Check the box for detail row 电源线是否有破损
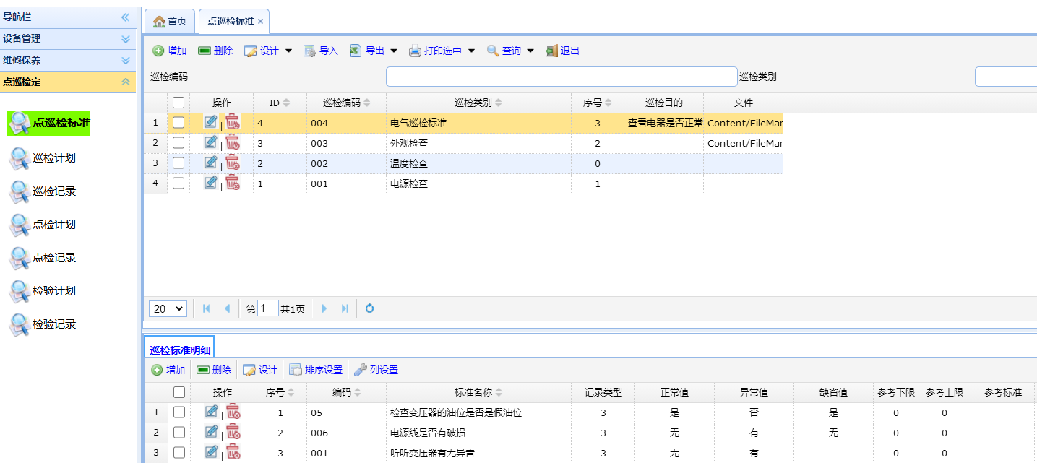The width and height of the screenshot is (1037, 463). coord(179,432)
